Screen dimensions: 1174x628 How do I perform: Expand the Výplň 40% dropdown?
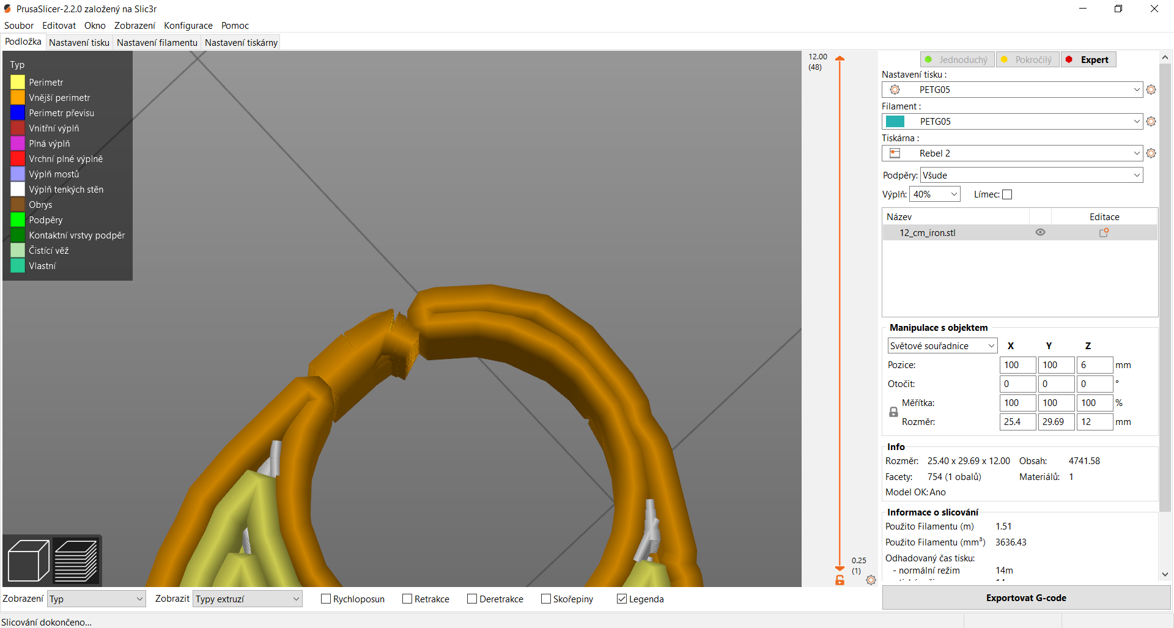(x=934, y=194)
